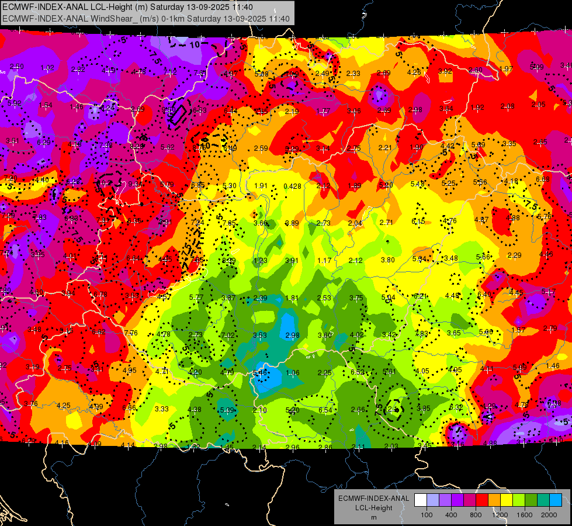
Task: Click the map value 1.02
Action: [47, 68]
